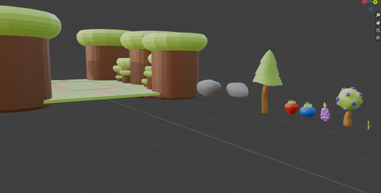Click the pan view hand icon
Viewport: 381px width, 193px height.
378,23
